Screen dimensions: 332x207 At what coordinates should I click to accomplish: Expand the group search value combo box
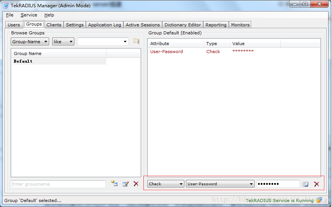click(x=125, y=42)
